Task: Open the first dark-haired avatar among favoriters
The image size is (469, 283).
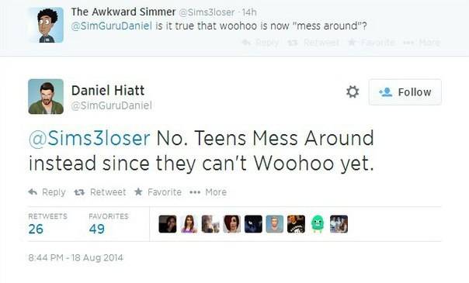Action: 168,224
